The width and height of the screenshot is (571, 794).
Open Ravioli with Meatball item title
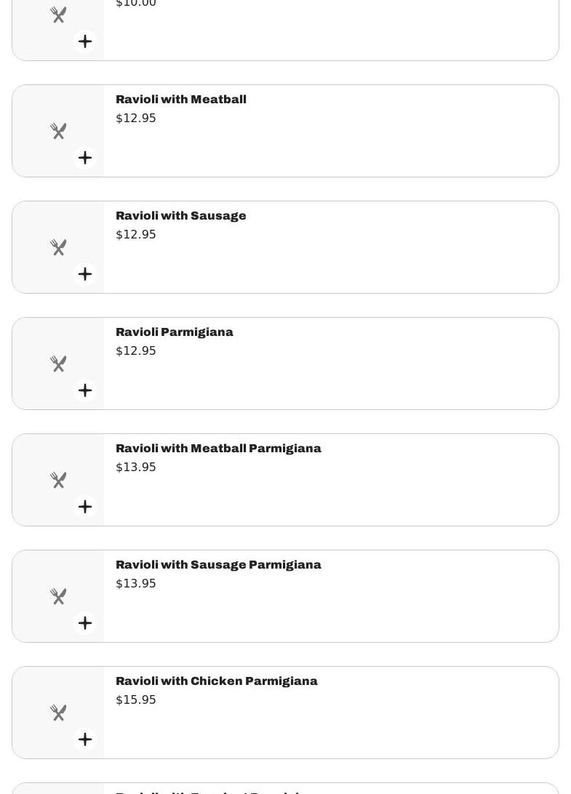pyautogui.click(x=181, y=100)
